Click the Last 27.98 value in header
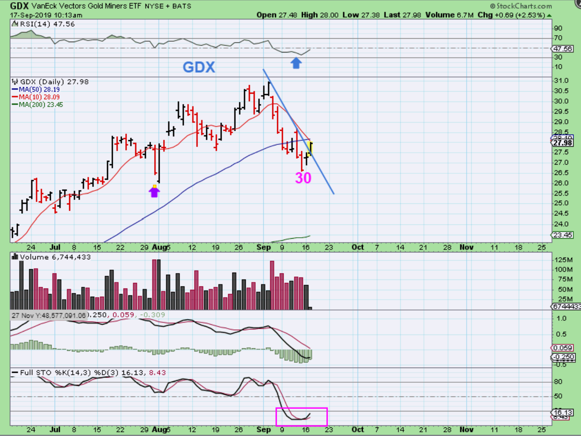 [402, 15]
